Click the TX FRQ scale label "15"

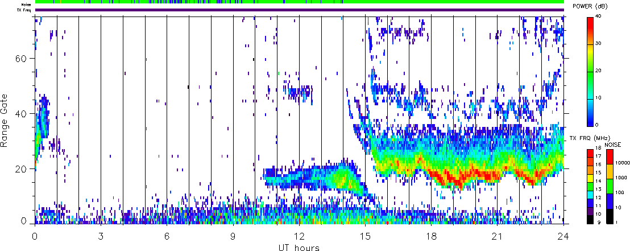pyautogui.click(x=598, y=173)
